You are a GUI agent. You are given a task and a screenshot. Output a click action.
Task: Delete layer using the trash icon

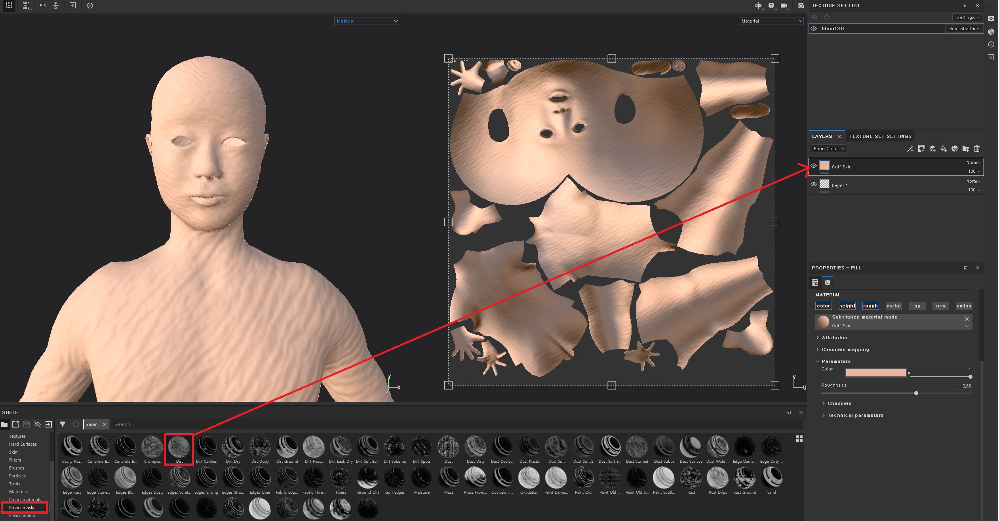pyautogui.click(x=977, y=149)
